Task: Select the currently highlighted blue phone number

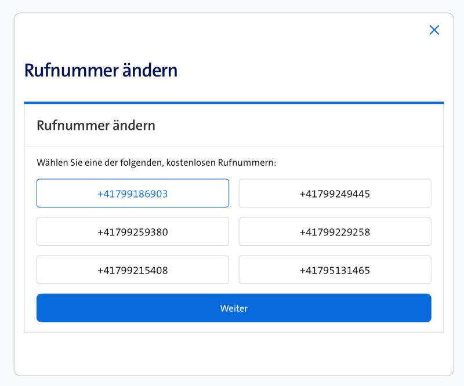Action: [x=132, y=194]
